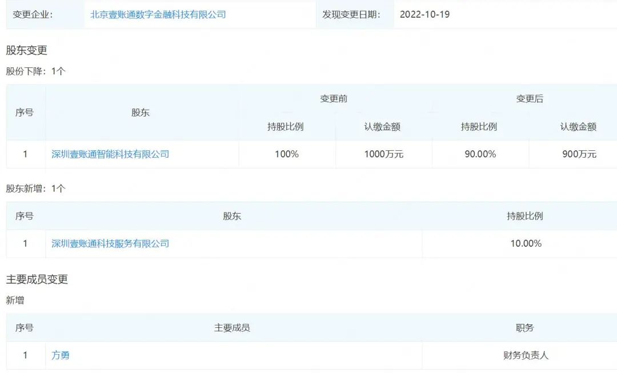Click 持股比例 header under 变更后

pos(479,127)
